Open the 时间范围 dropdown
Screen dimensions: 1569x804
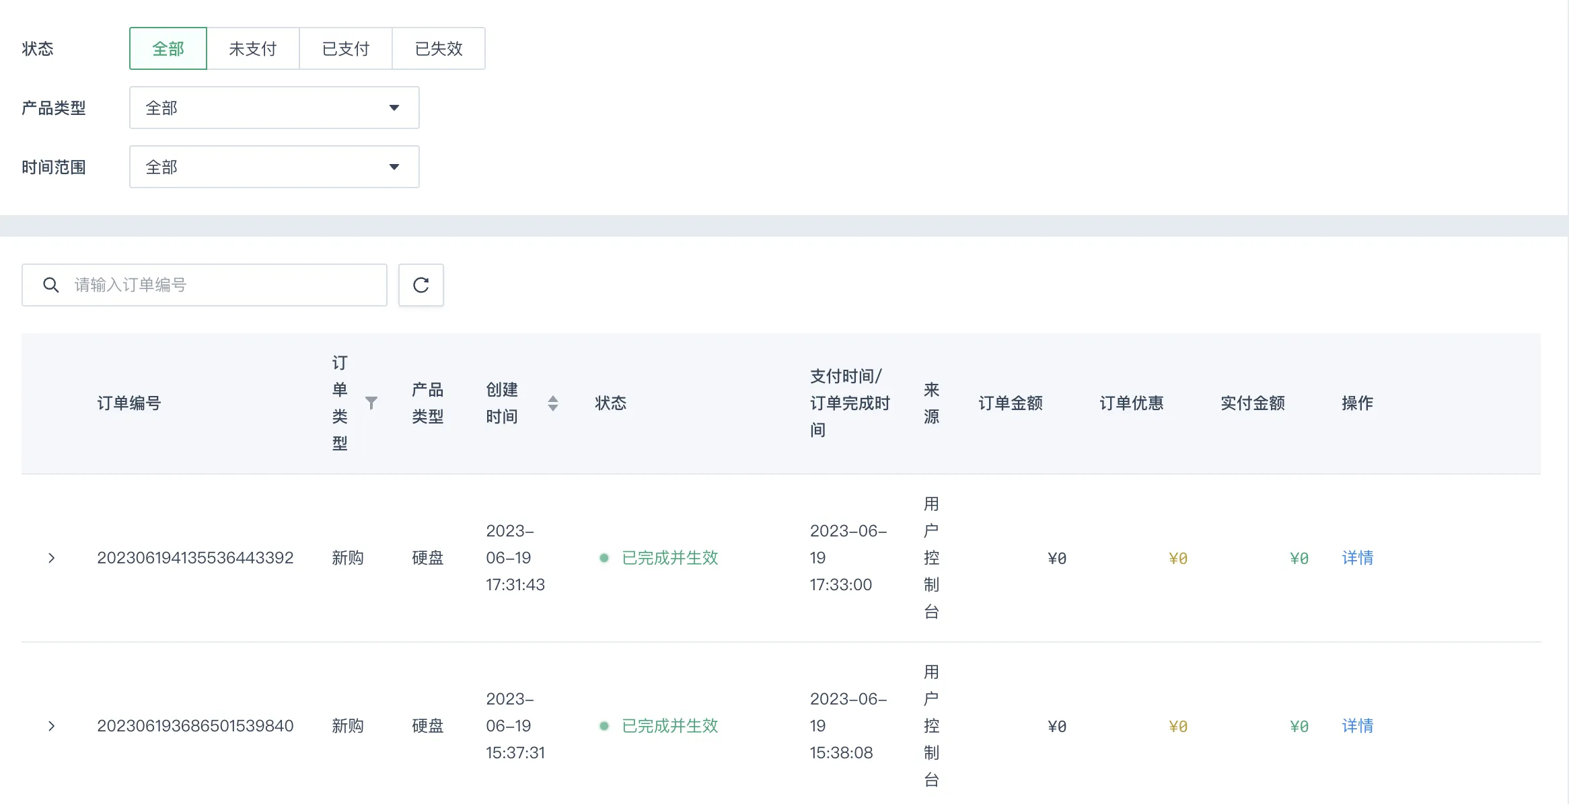tap(275, 167)
